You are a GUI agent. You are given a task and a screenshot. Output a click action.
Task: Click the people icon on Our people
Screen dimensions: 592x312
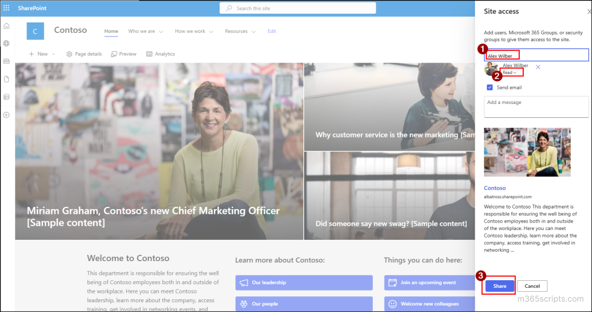coord(244,304)
